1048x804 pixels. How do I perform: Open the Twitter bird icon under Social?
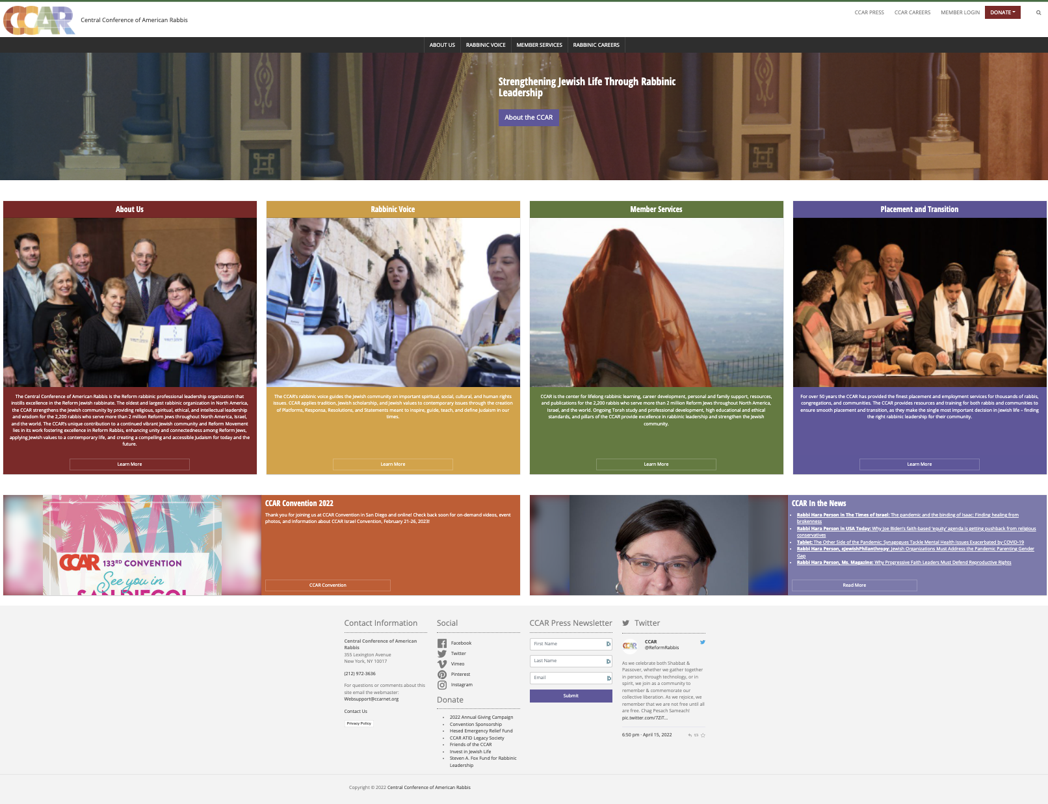coord(442,654)
